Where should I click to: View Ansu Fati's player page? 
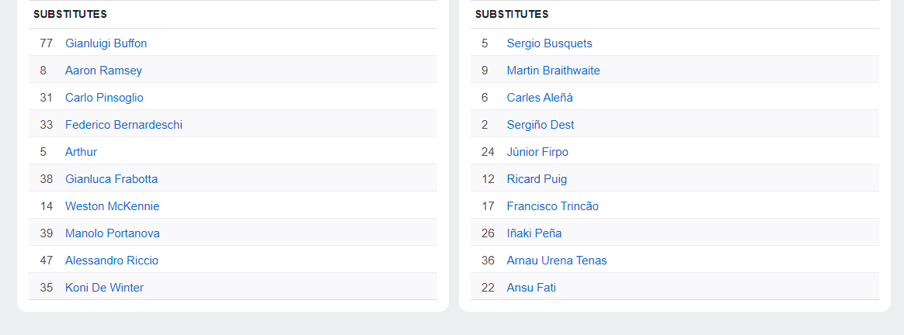[531, 288]
